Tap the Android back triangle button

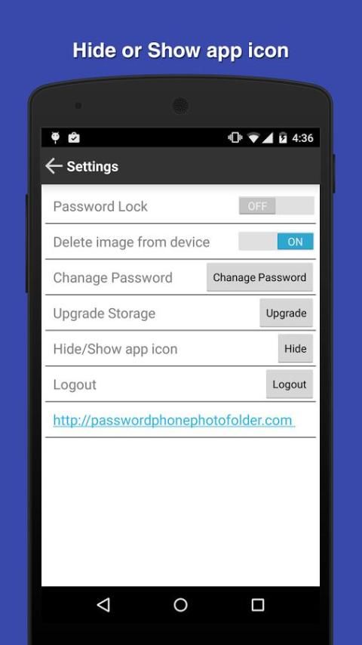point(103,605)
